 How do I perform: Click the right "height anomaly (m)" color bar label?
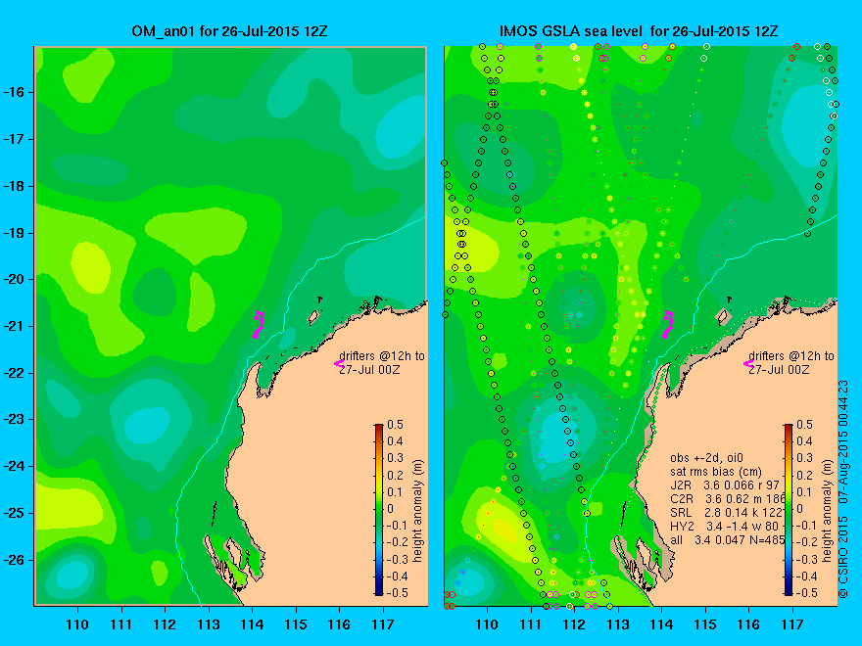point(828,511)
